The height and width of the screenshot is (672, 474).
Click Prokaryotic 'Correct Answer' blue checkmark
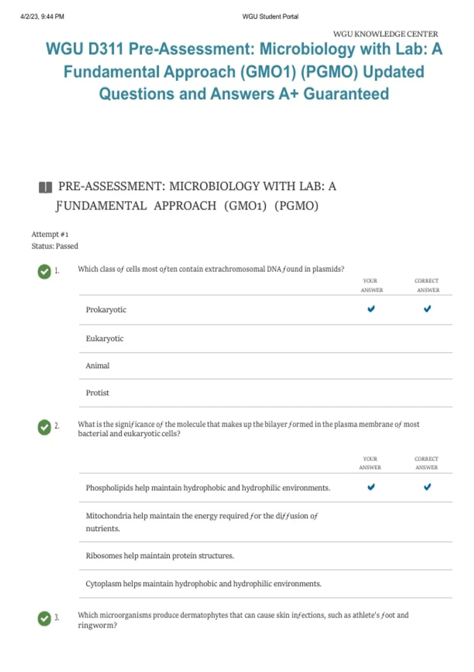pos(427,309)
